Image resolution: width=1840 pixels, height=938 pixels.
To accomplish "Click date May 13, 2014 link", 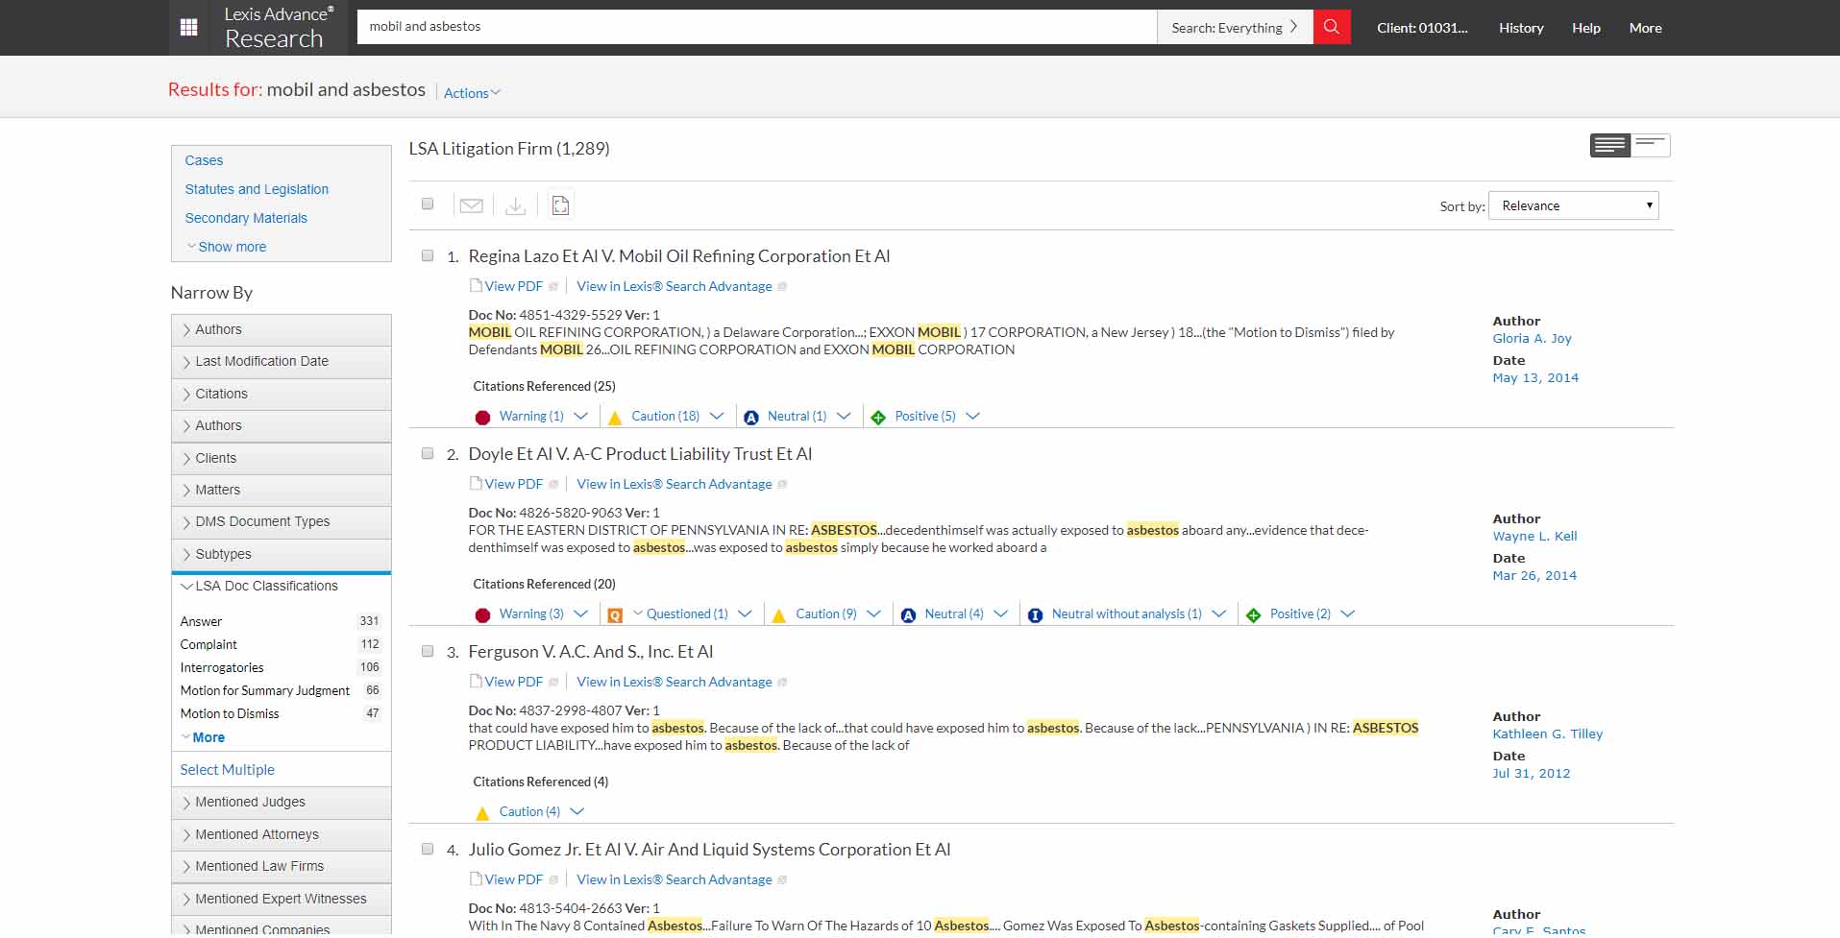I will pos(1535,377).
